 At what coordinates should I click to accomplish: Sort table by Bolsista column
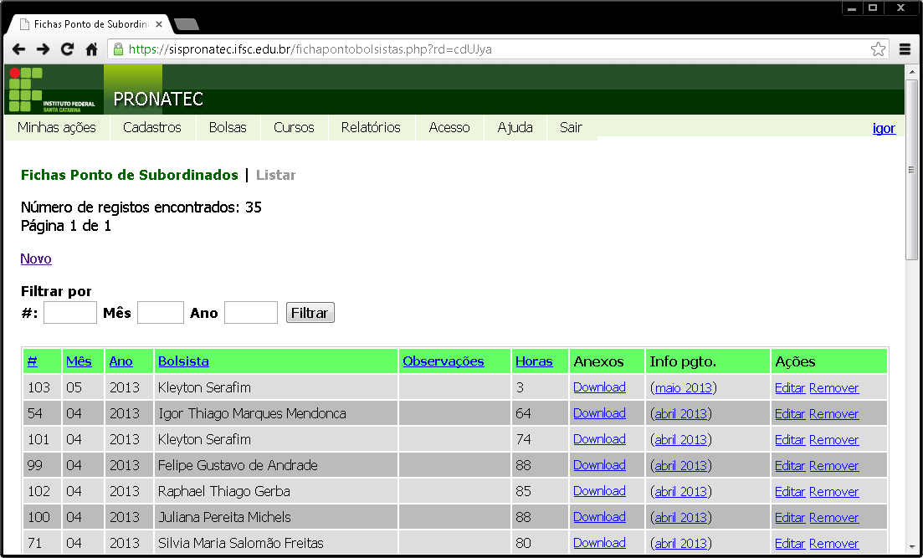click(x=183, y=361)
